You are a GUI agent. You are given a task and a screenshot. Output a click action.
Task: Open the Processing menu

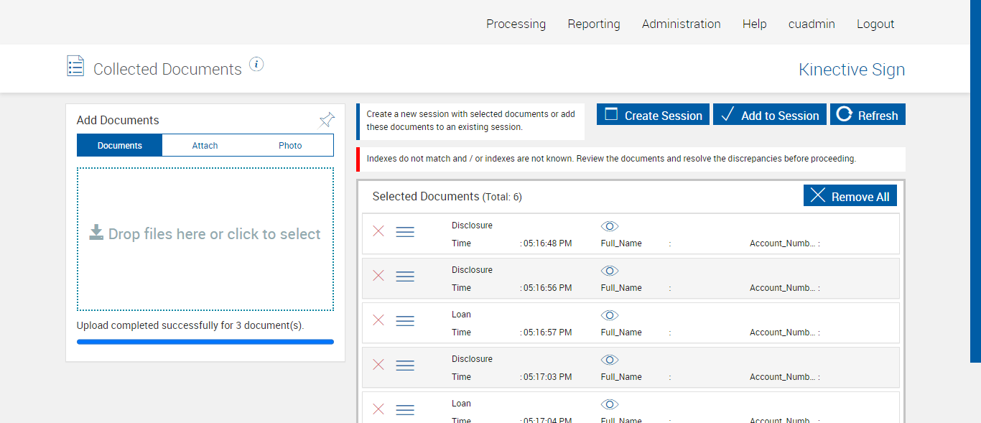(516, 24)
